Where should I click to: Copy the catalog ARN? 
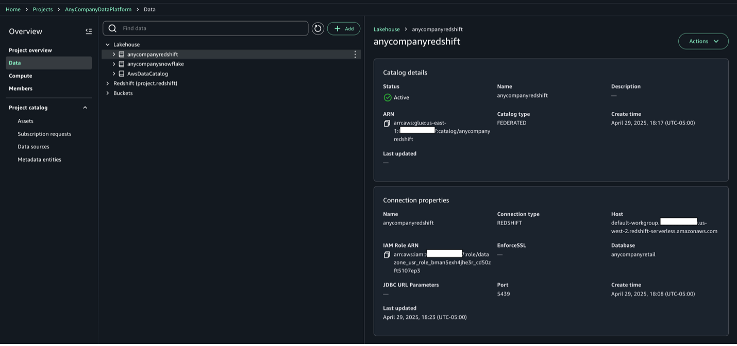pyautogui.click(x=387, y=124)
